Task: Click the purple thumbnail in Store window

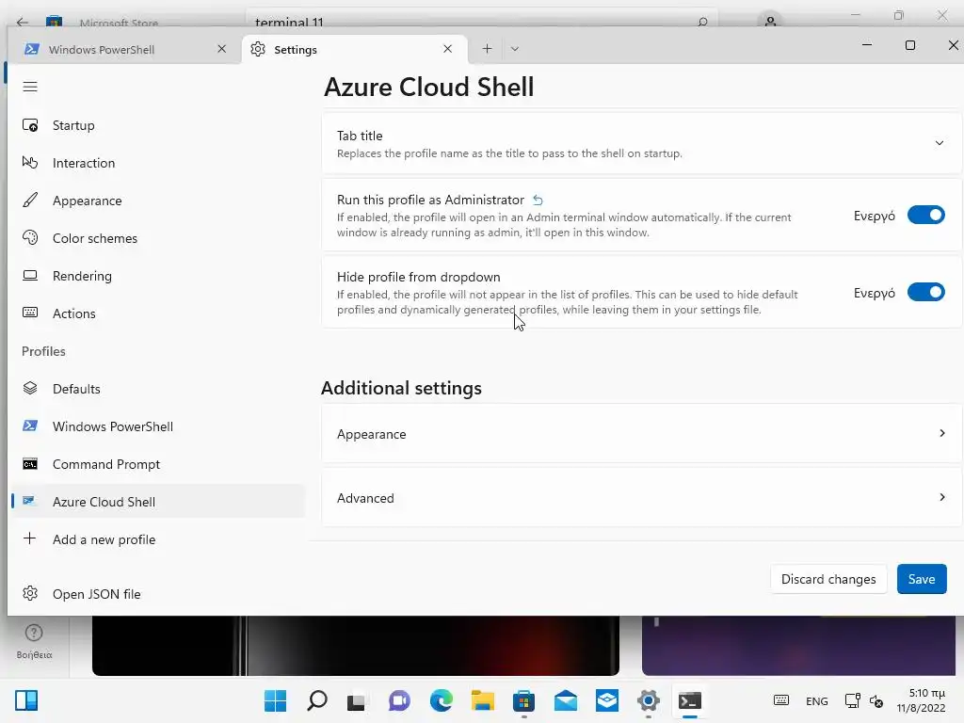Action: (799, 646)
